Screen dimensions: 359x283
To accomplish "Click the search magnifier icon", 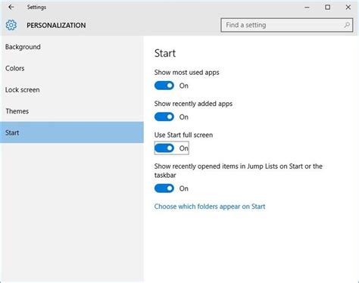I will tap(347, 25).
